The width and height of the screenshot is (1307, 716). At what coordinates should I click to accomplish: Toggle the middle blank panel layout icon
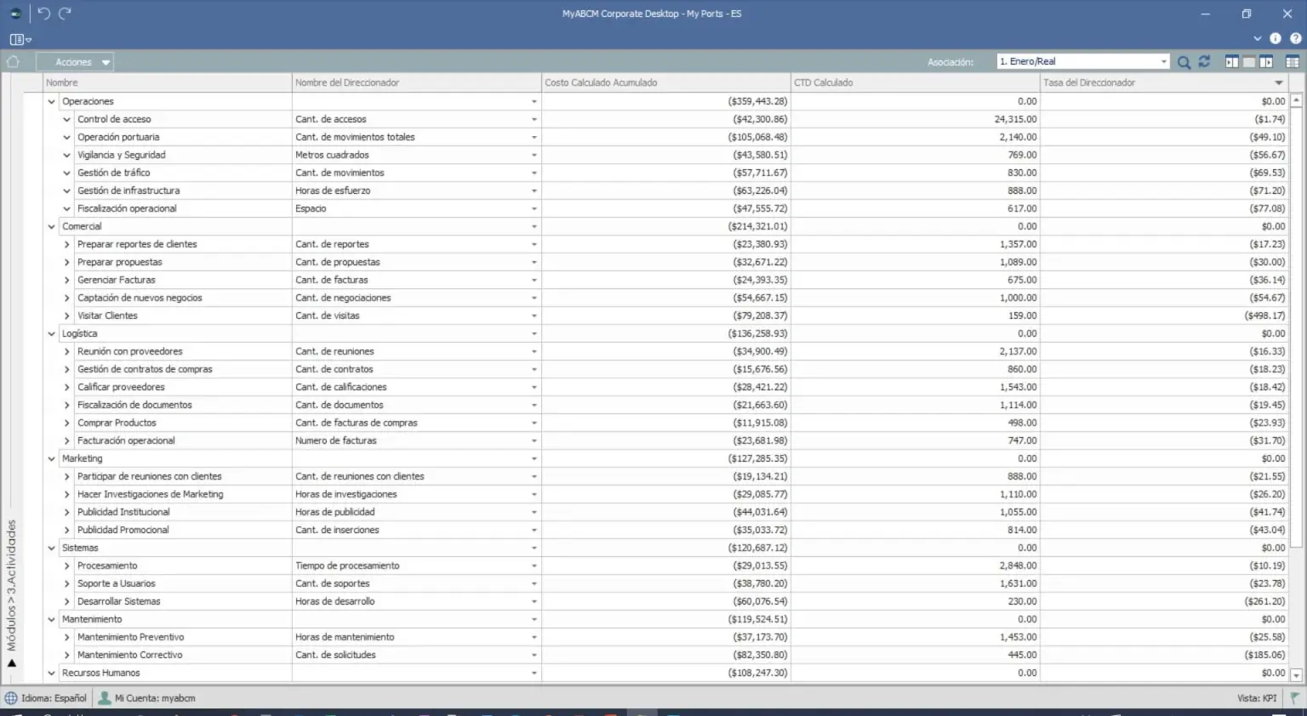1248,62
